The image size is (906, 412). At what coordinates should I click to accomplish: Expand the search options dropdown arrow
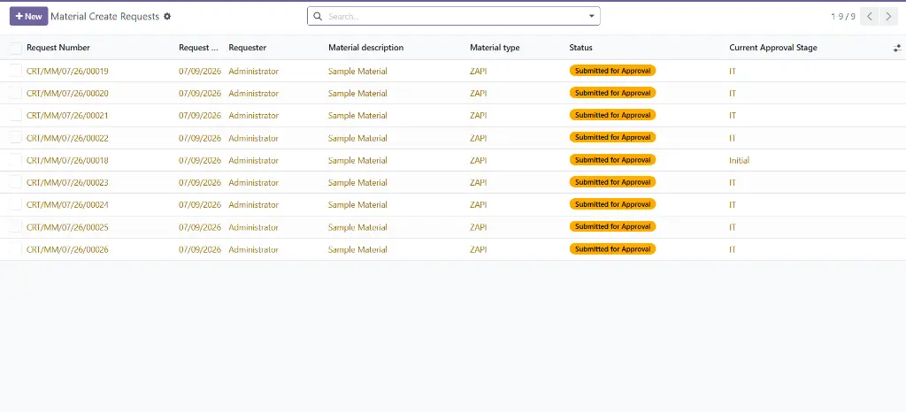pos(592,16)
